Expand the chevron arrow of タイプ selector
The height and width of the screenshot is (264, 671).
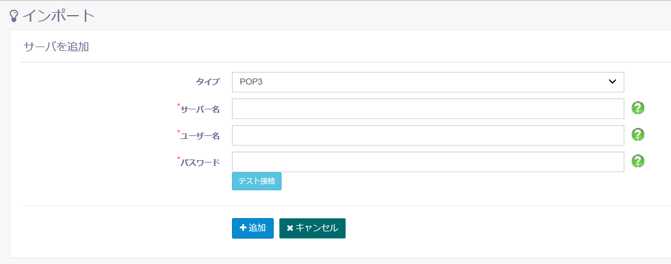[612, 82]
